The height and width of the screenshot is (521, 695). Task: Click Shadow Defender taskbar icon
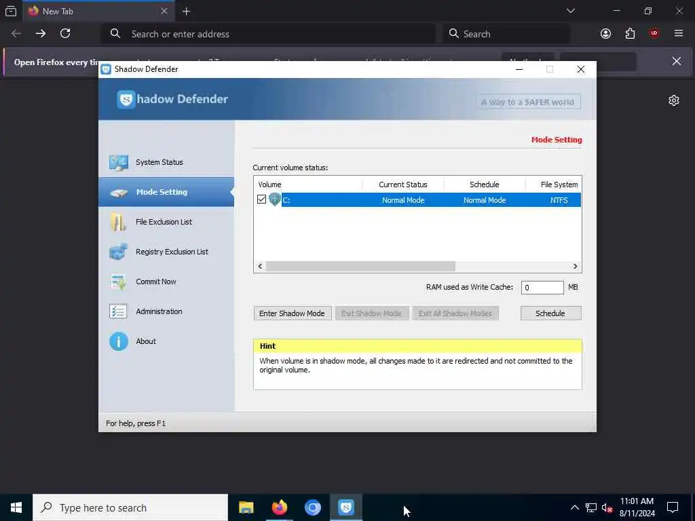[345, 507]
